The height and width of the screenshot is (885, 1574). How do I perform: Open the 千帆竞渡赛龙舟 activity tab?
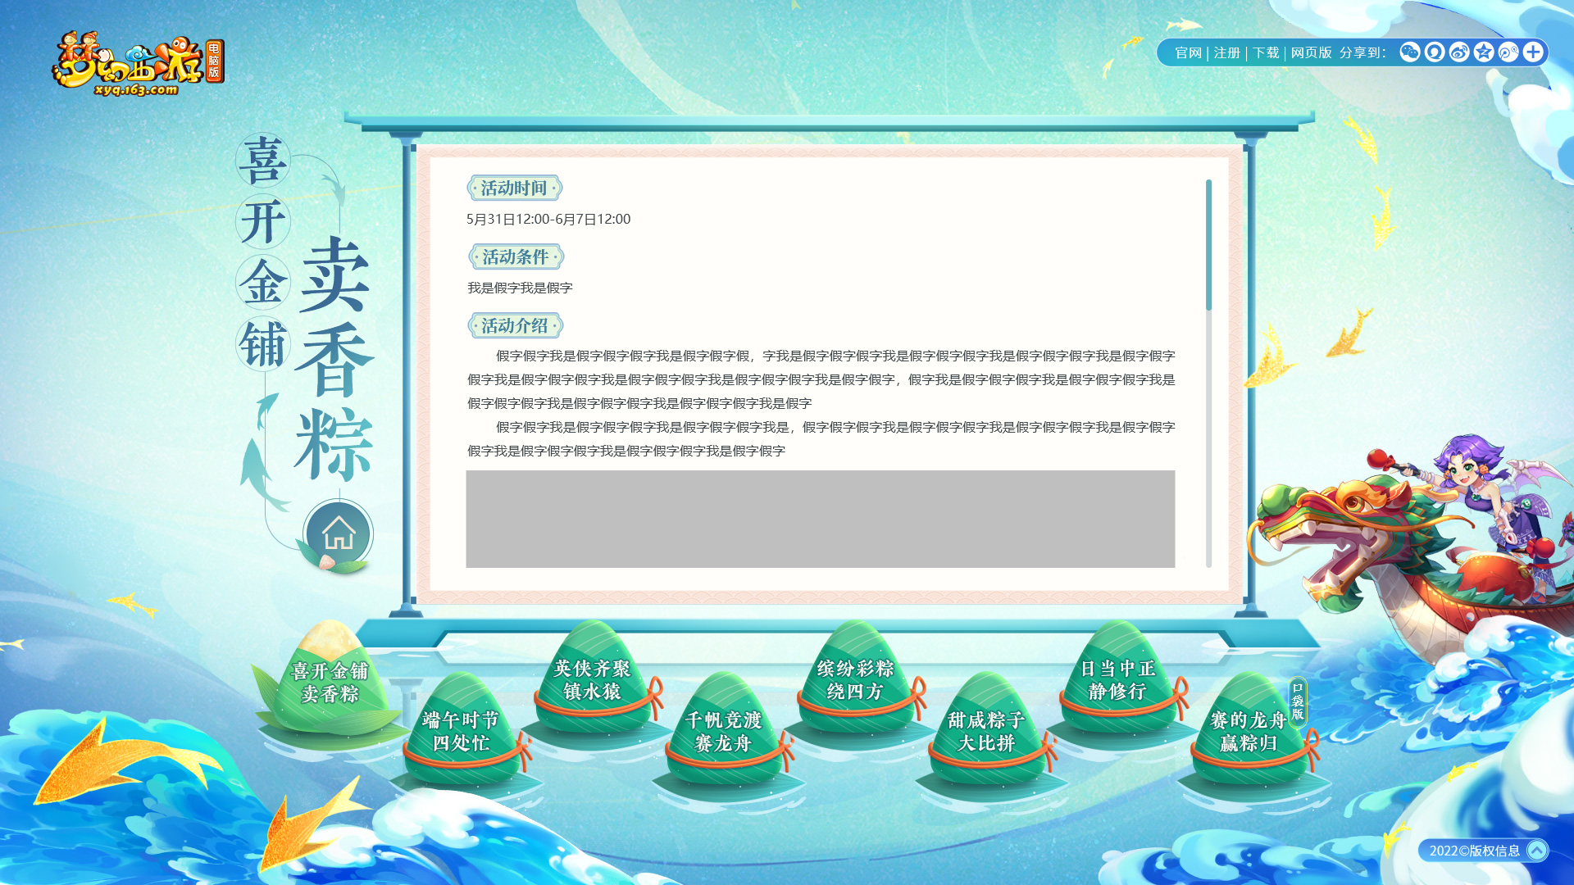(723, 731)
